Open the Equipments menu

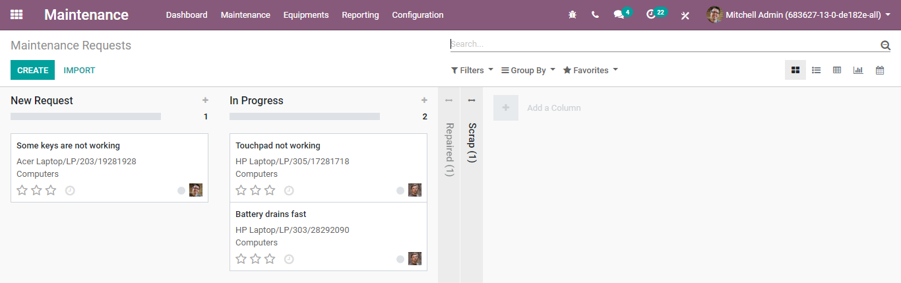click(306, 15)
